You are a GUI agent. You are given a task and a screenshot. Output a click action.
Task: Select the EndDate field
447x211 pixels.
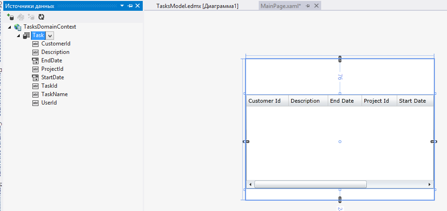[52, 60]
